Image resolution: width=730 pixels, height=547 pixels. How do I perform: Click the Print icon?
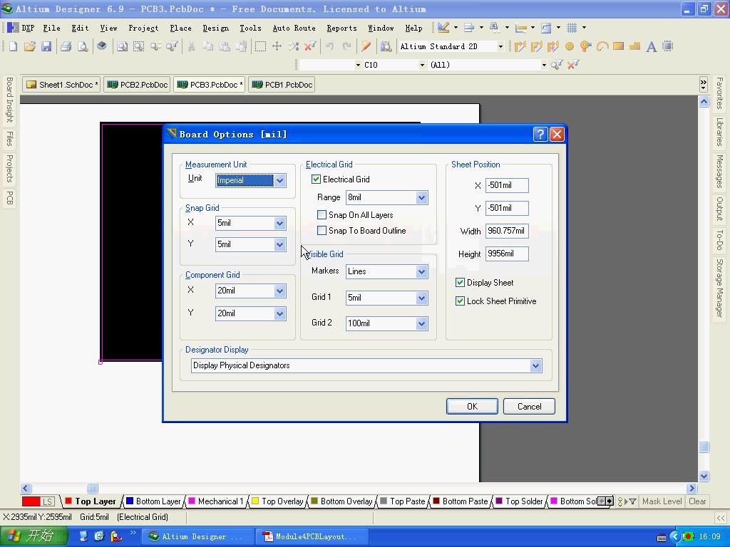click(66, 46)
